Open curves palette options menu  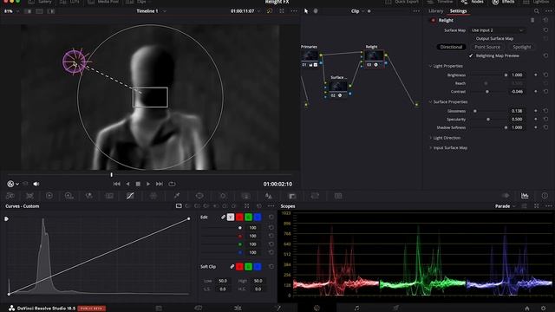[x=271, y=206]
